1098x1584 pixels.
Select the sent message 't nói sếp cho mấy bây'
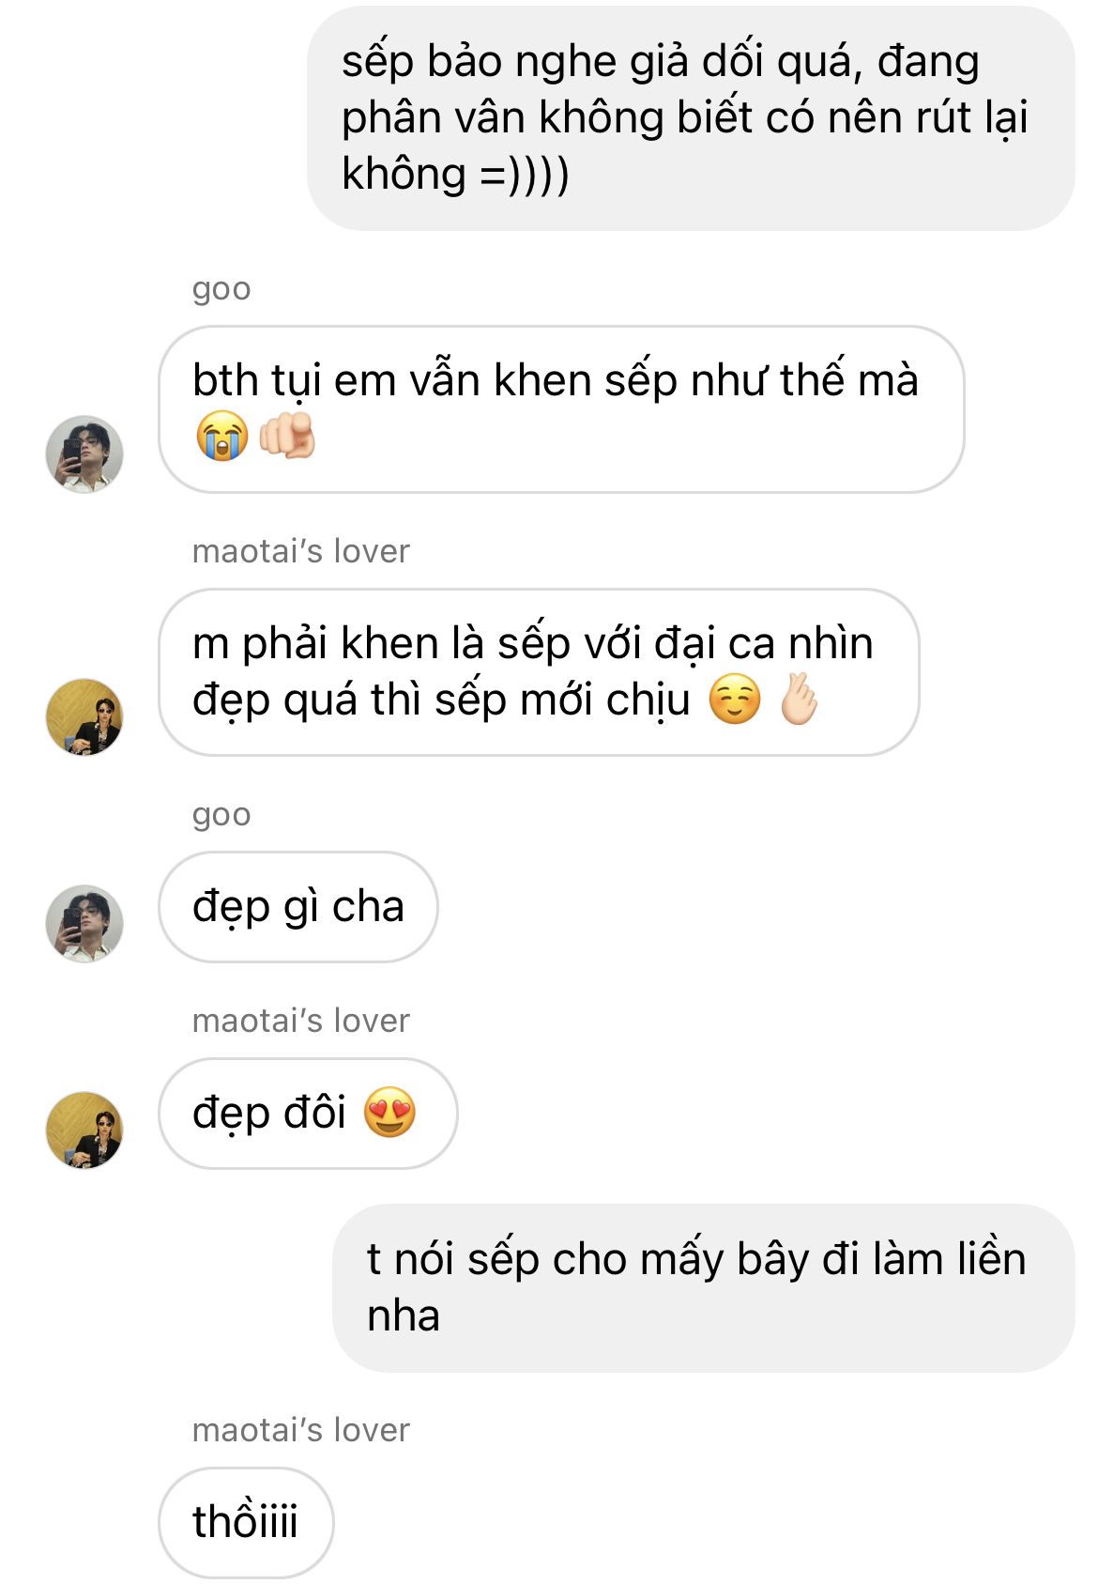pyautogui.click(x=704, y=1288)
